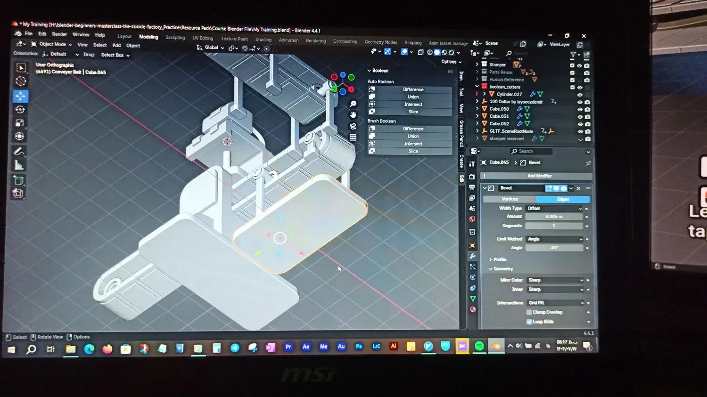Hide Cube.050 using its eye icon
The width and height of the screenshot is (707, 397).
pyautogui.click(x=580, y=109)
